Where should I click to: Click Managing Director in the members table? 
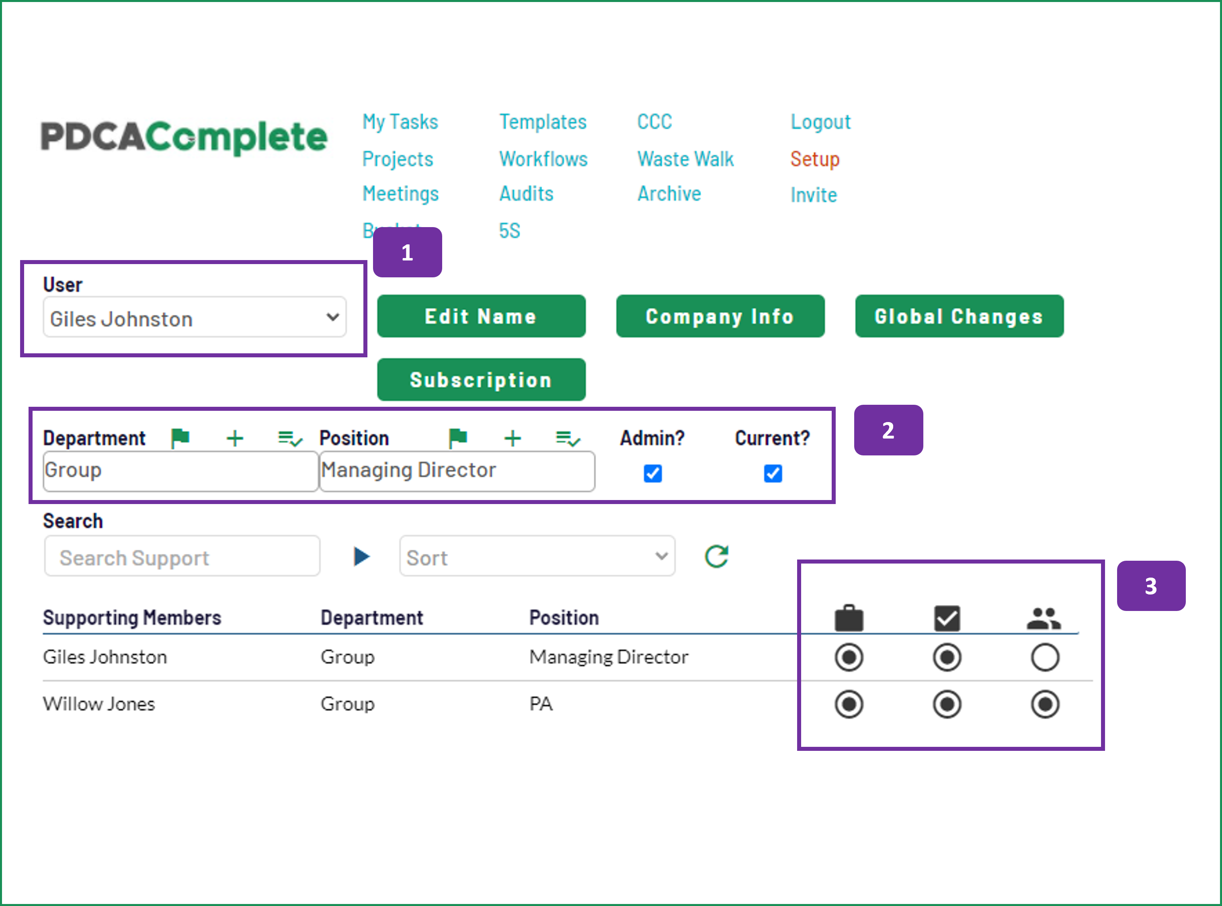[609, 657]
